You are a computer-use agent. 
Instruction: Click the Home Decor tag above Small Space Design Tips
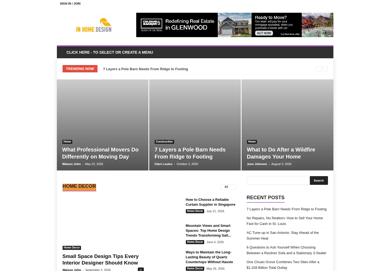click(72, 248)
